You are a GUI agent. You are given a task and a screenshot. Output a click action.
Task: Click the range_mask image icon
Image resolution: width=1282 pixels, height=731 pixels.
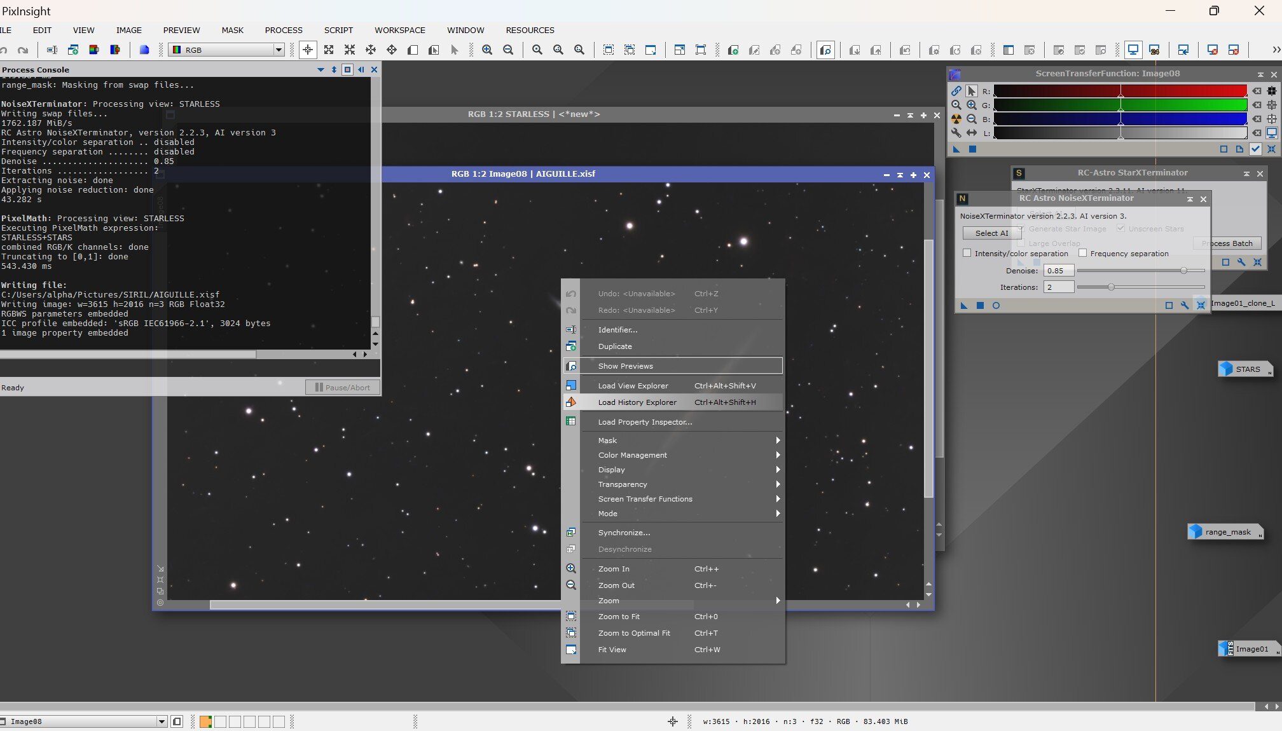1225,532
